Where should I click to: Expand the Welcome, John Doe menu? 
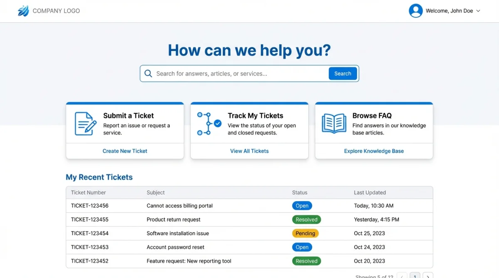coord(452,11)
